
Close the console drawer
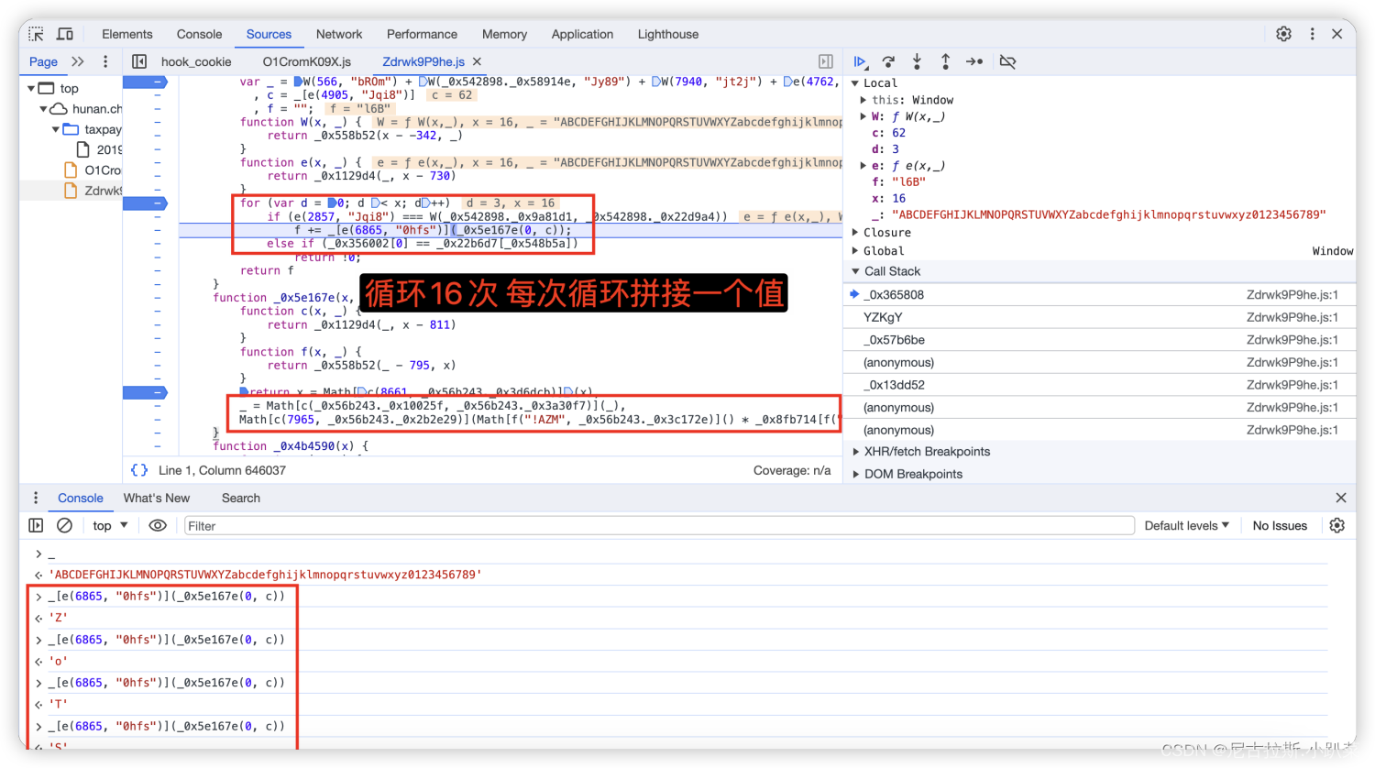(x=1341, y=498)
